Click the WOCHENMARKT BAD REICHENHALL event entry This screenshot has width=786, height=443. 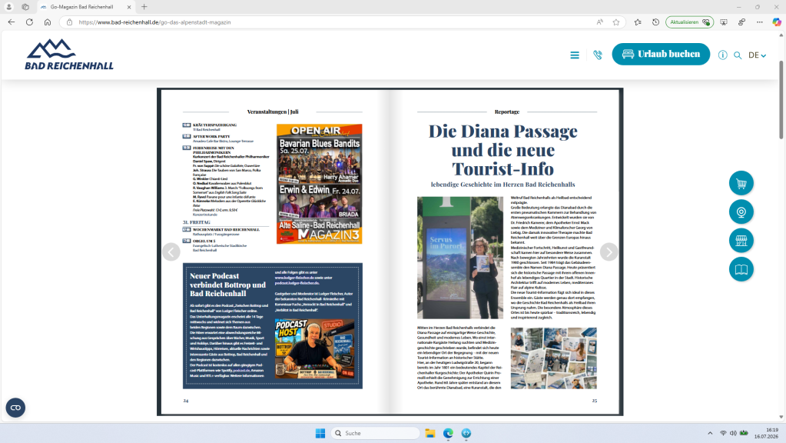(x=226, y=229)
